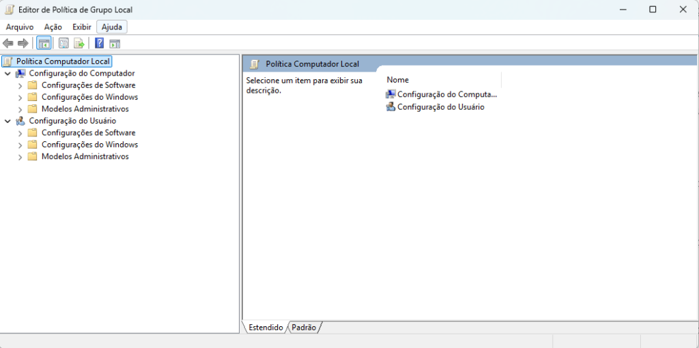Click the Back arrow toolbar icon
This screenshot has width=699, height=348.
point(8,43)
